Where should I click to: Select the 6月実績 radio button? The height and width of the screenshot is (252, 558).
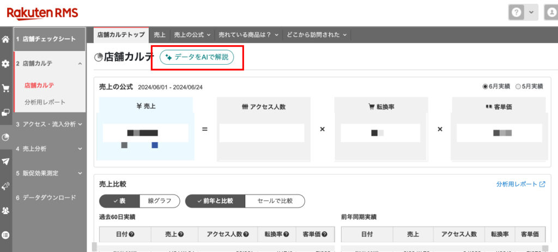[485, 86]
